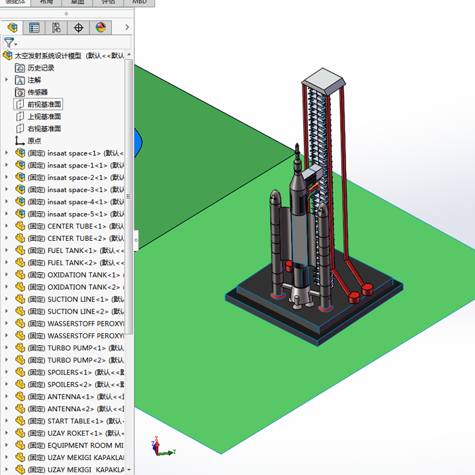Image resolution: width=475 pixels, height=475 pixels.
Task: Expand the SPOILERS<2> part
Action: pos(7,384)
